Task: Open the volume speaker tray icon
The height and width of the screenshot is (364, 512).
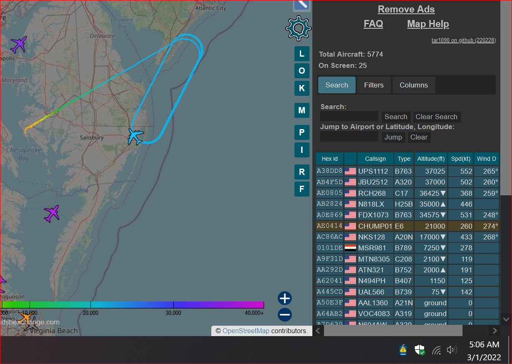Action: pyautogui.click(x=452, y=350)
